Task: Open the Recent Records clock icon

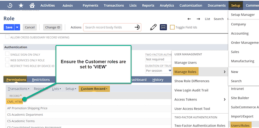Action: point(10,5)
